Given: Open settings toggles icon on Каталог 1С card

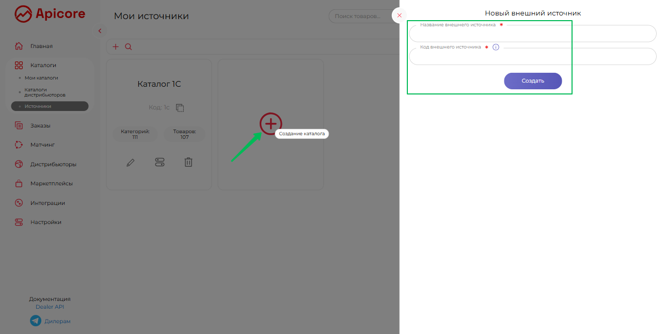Looking at the screenshot, I should coord(160,163).
